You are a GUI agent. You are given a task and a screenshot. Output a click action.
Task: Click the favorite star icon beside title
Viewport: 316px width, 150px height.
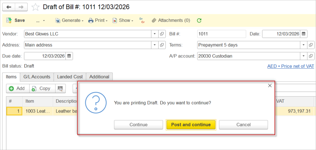36,7
